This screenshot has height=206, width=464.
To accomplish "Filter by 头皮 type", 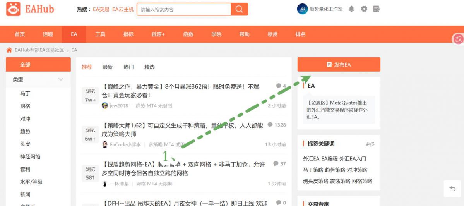I will (x=25, y=144).
